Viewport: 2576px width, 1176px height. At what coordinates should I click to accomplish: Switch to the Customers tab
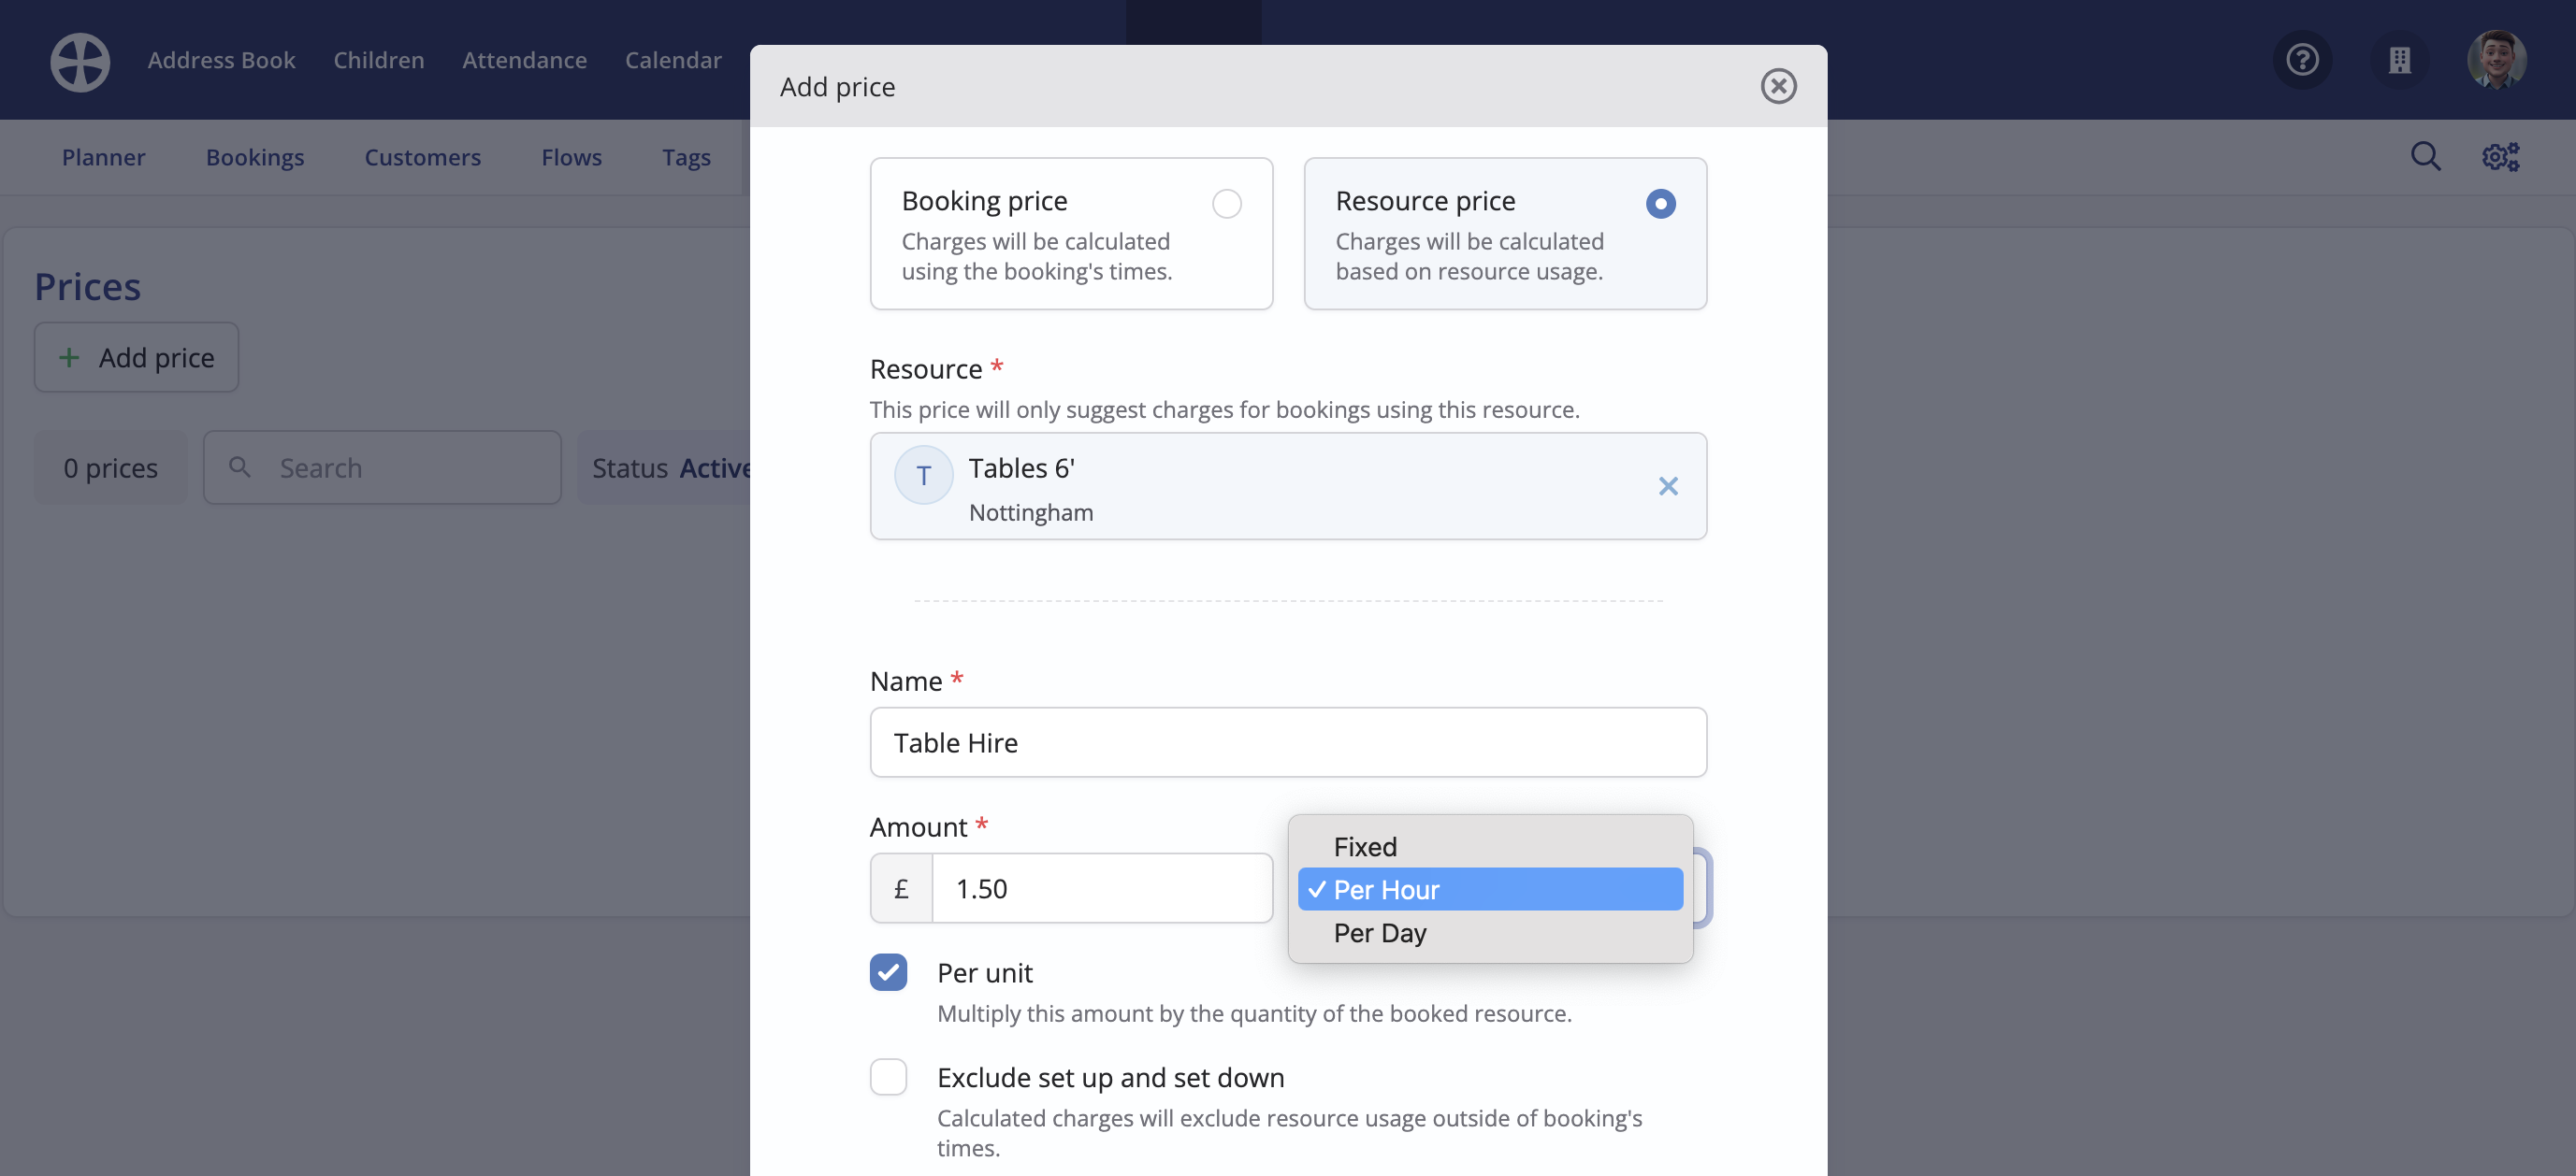(x=422, y=157)
